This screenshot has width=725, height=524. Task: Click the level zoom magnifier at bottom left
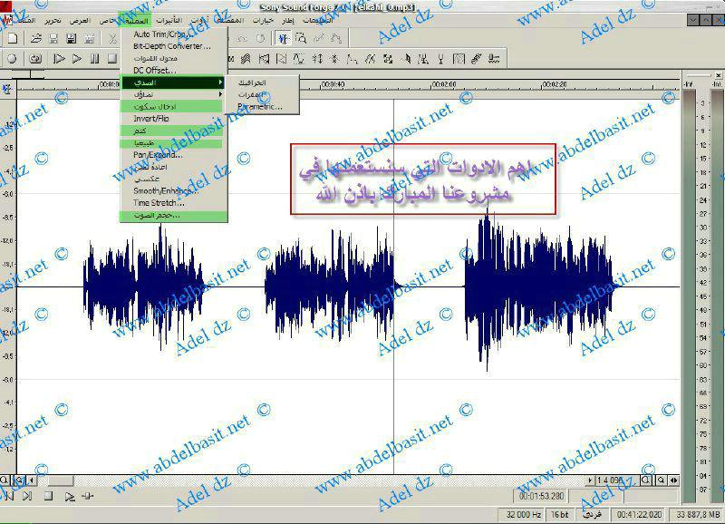point(4,480)
